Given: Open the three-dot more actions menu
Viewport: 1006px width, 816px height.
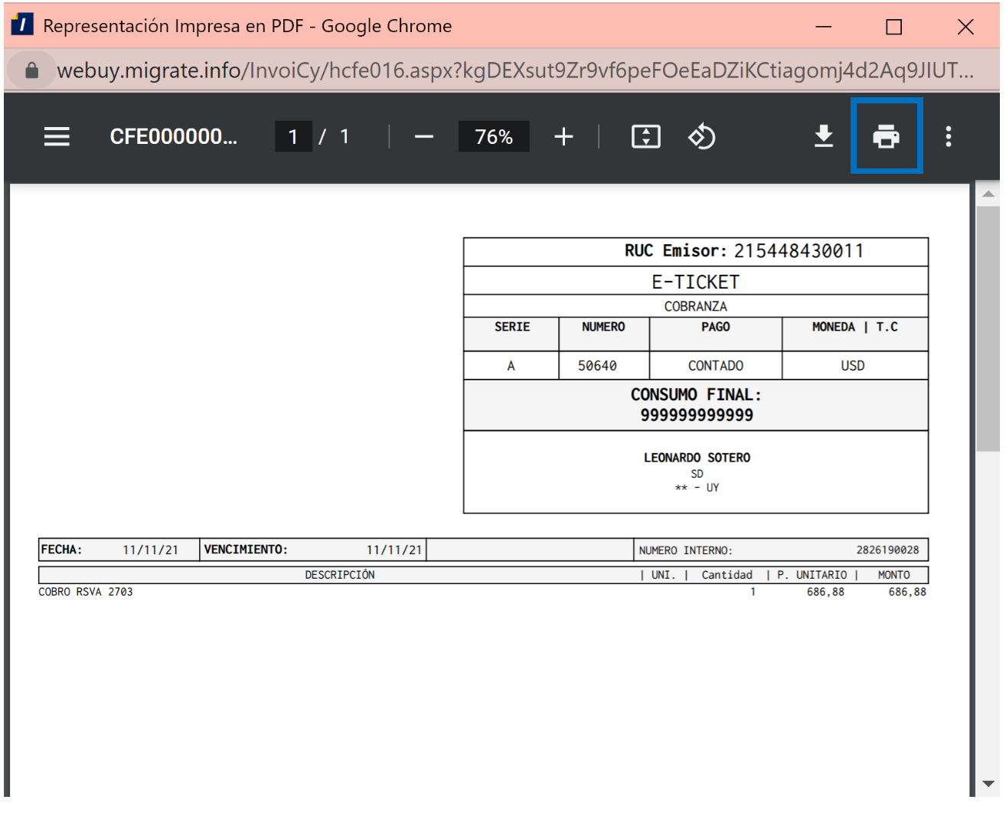Looking at the screenshot, I should pos(948,137).
